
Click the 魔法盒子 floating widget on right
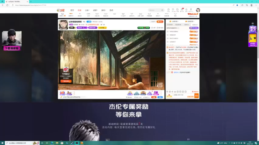(253, 36)
